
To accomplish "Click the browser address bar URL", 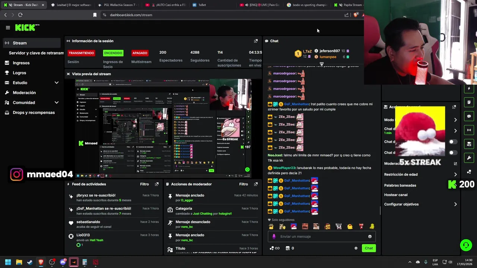I will (131, 15).
